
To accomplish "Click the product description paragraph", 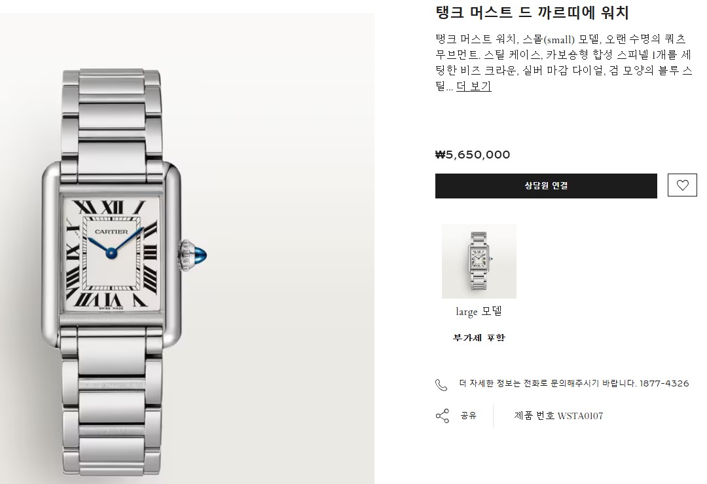I will pos(564,62).
